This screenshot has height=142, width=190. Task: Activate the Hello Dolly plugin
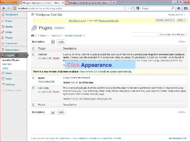pos(42,92)
